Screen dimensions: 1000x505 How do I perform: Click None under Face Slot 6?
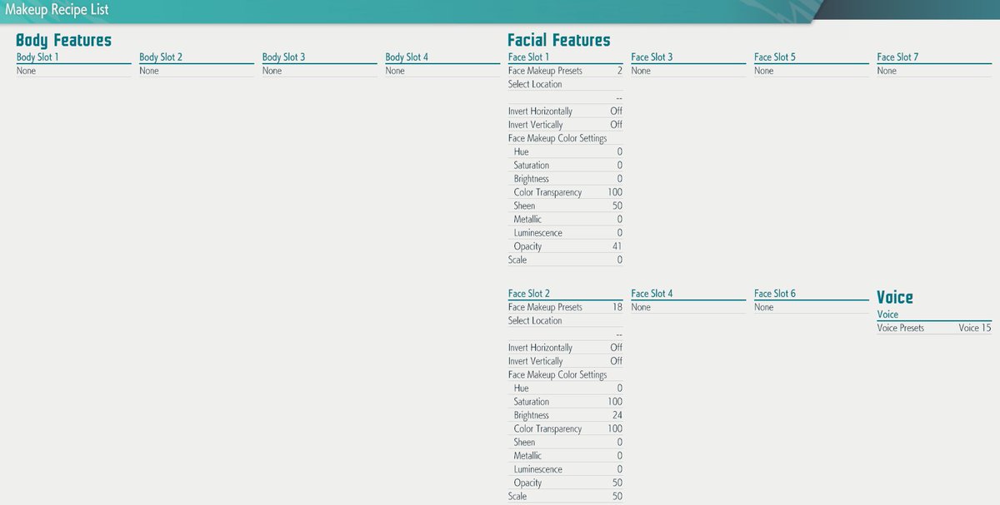763,307
